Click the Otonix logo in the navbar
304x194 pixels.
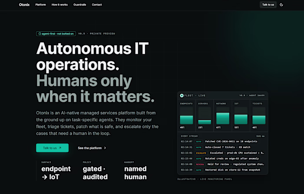pyautogui.click(x=24, y=5)
